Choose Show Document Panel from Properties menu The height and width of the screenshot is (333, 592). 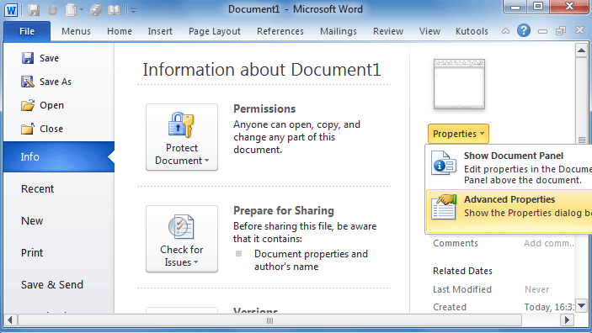pyautogui.click(x=509, y=167)
